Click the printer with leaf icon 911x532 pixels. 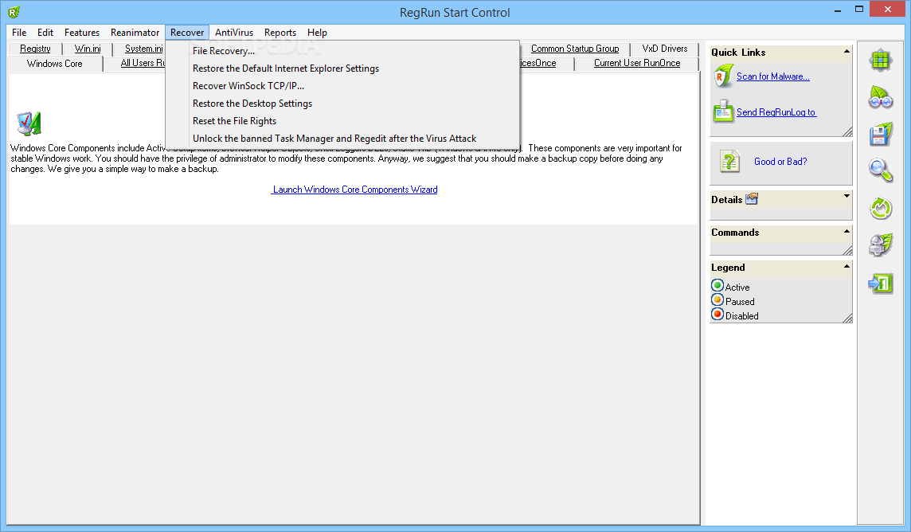click(881, 245)
